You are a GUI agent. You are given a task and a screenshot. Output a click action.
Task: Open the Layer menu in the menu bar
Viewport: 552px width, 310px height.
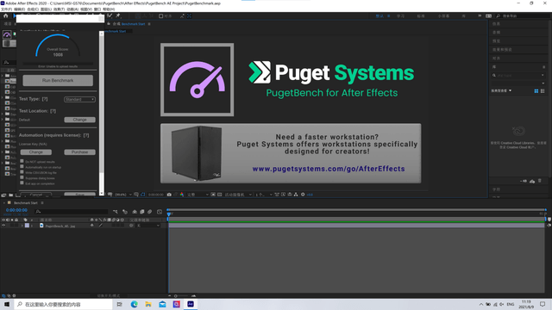[46, 9]
